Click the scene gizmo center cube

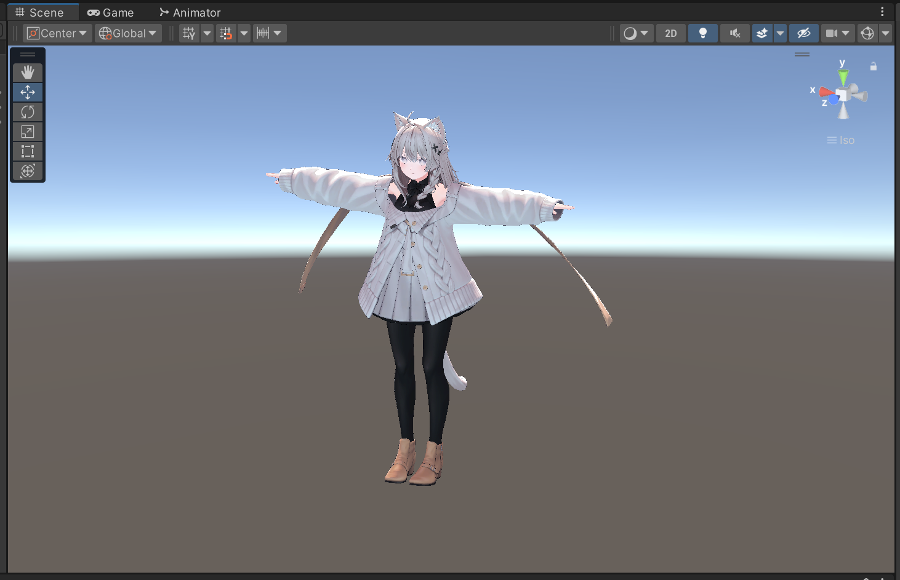point(843,94)
